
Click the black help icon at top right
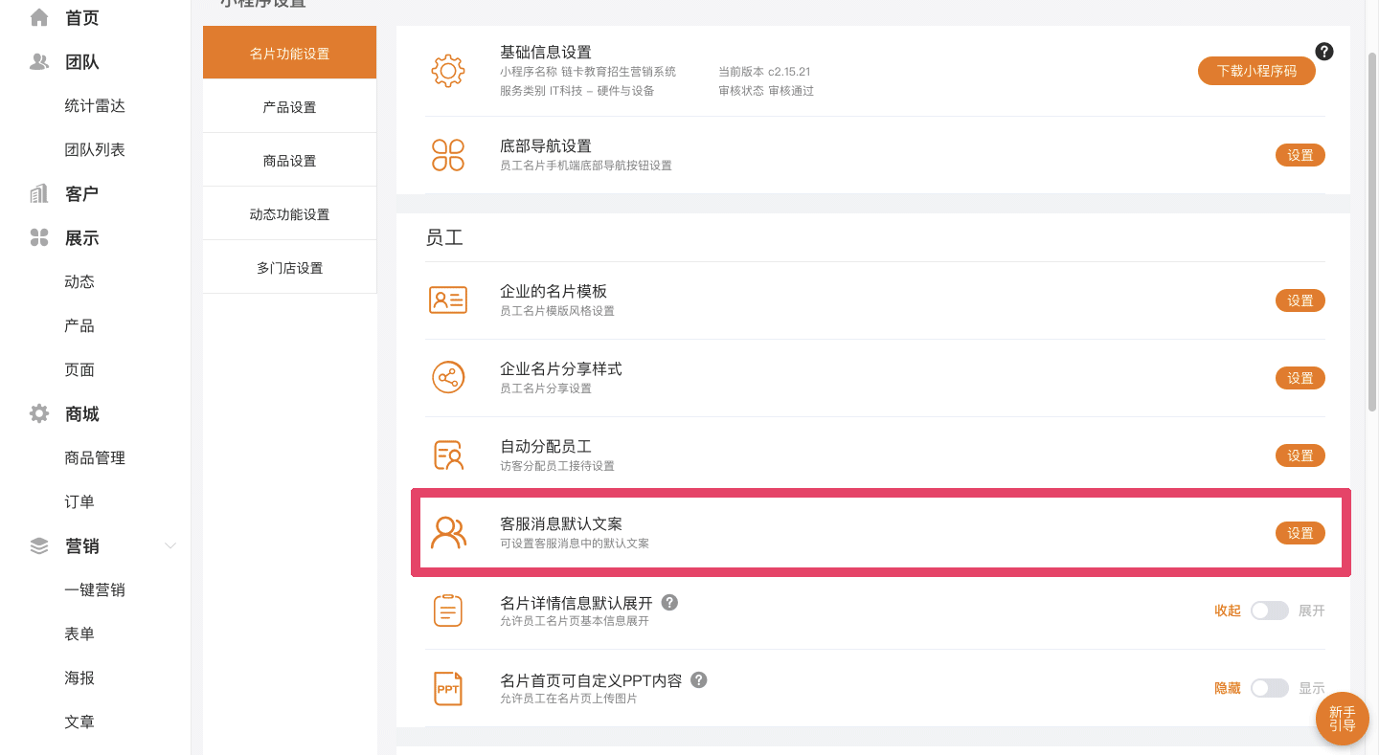pos(1324,52)
